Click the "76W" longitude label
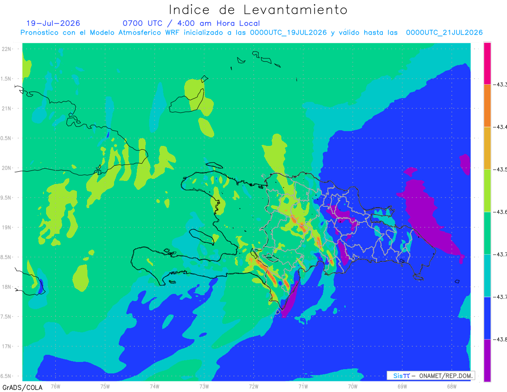The height and width of the screenshot is (392, 507). (56, 386)
